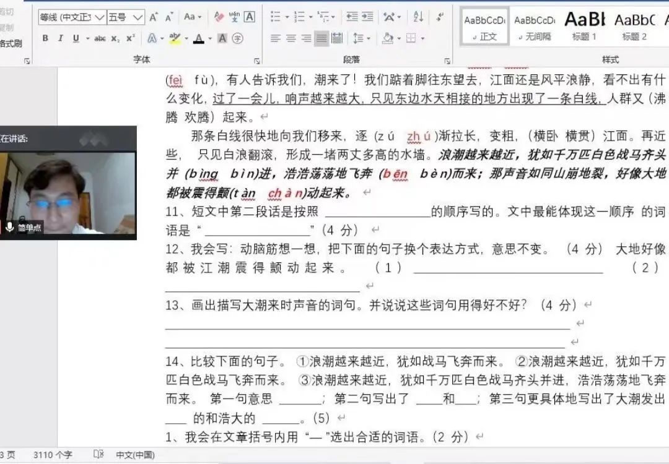Image resolution: width=669 pixels, height=464 pixels.
Task: Click the speaker's webcam video thumbnail
Action: pyautogui.click(x=68, y=194)
